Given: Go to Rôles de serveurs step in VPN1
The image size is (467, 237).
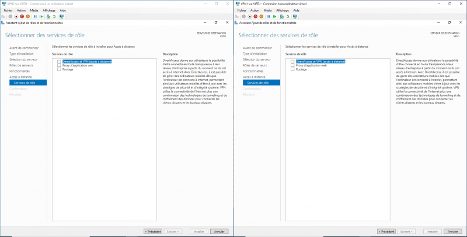Looking at the screenshot, I should point(255,65).
